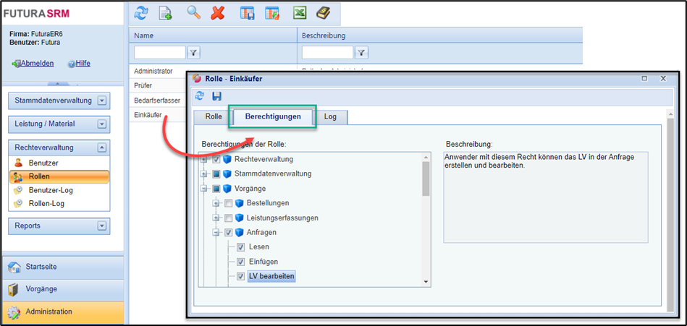
Task: Enable the Bestellungen permission checkbox
Action: (x=229, y=203)
